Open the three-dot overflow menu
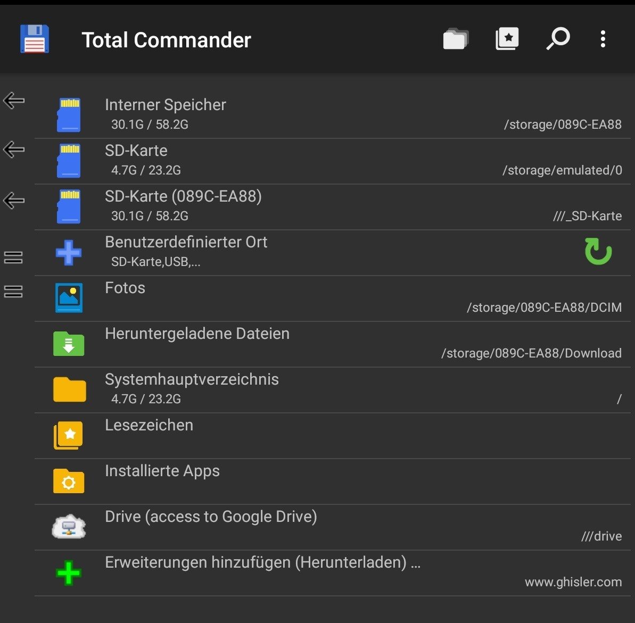635x623 pixels. (x=603, y=39)
